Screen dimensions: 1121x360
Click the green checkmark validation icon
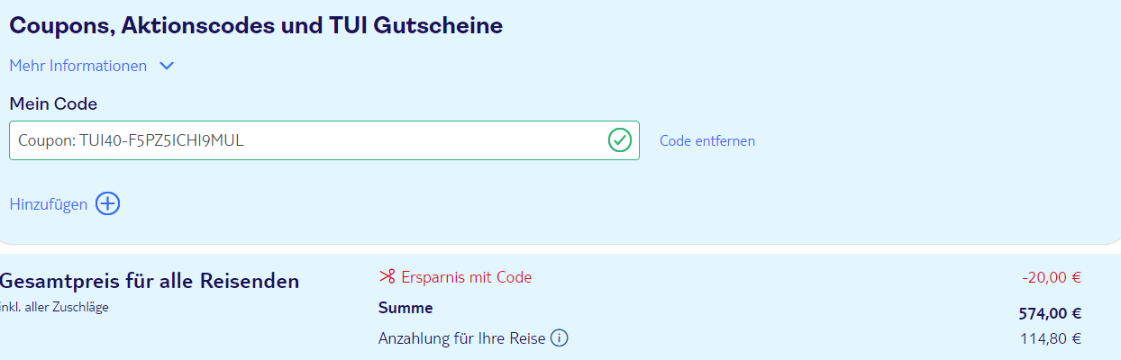(619, 140)
